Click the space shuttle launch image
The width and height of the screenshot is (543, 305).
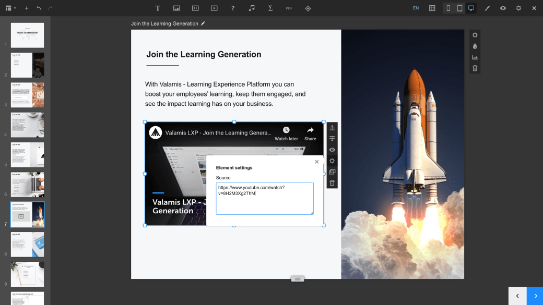pyautogui.click(x=403, y=154)
